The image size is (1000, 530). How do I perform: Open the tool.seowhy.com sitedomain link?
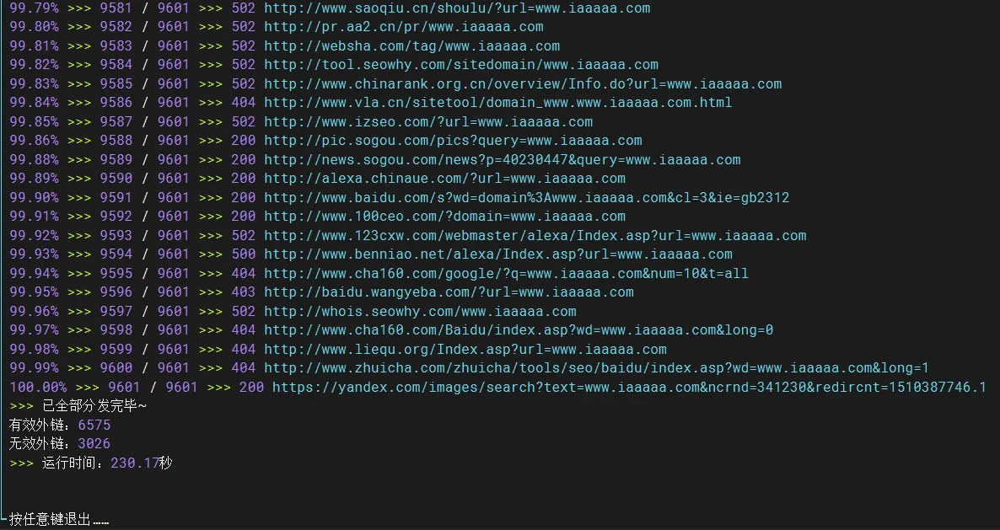click(x=461, y=64)
